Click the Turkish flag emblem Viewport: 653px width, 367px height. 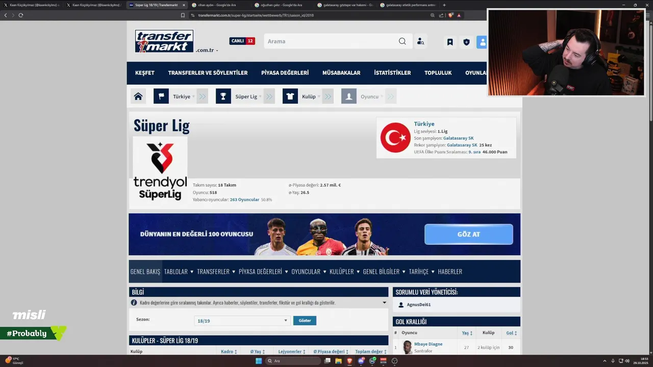(x=395, y=138)
